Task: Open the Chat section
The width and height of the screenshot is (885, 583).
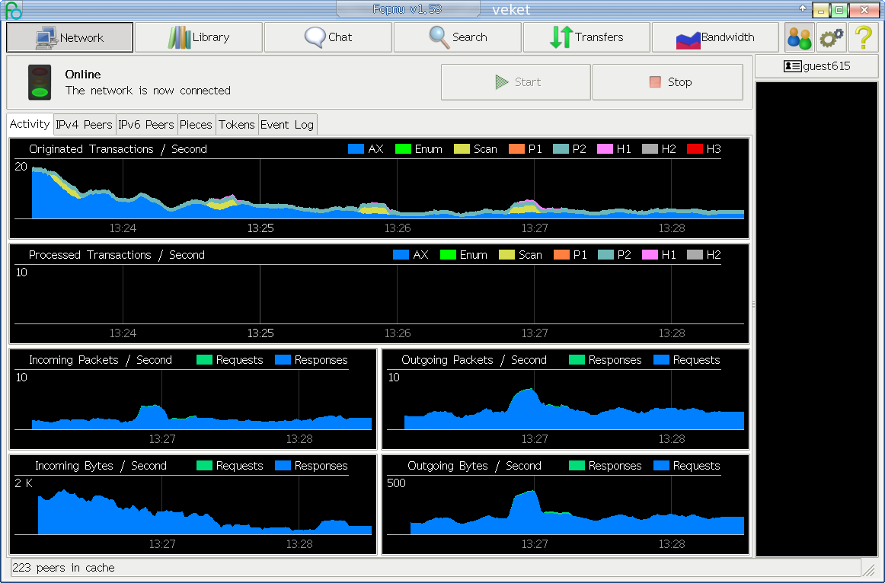Action: point(328,37)
